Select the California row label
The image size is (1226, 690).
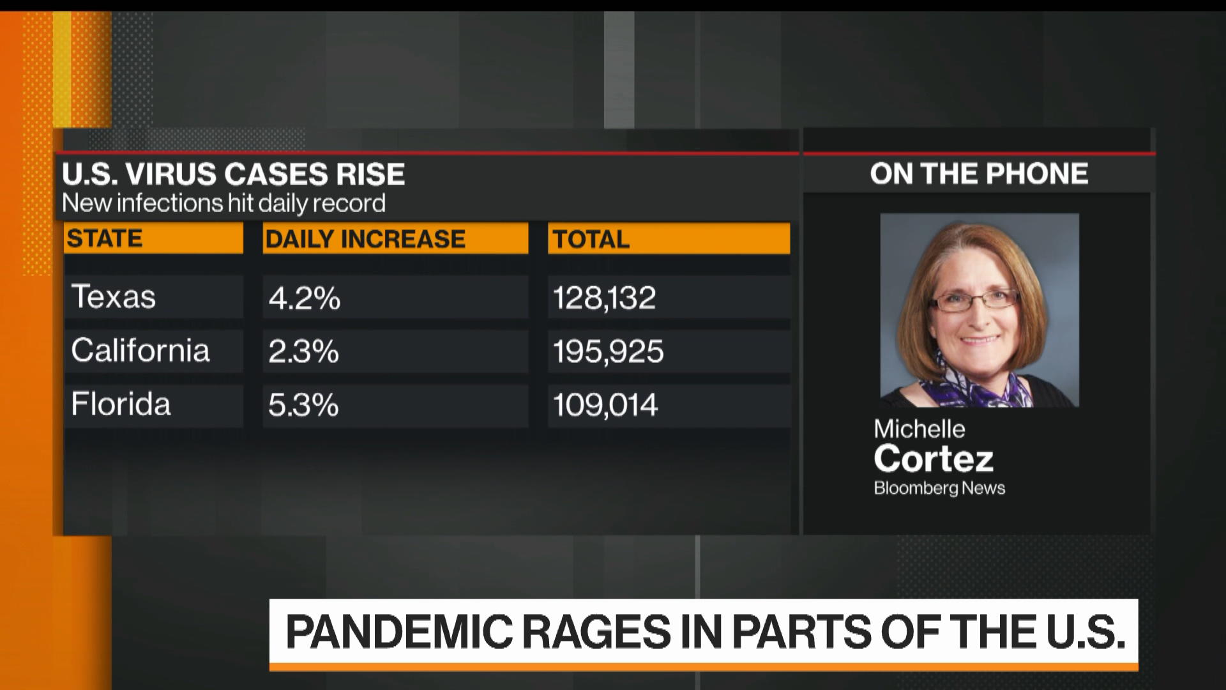click(x=140, y=351)
